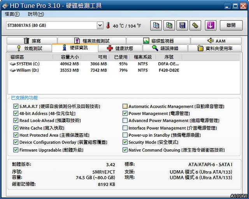This screenshot has width=249, height=199.
Task: Open the options gears icon
Action: tap(195, 25)
